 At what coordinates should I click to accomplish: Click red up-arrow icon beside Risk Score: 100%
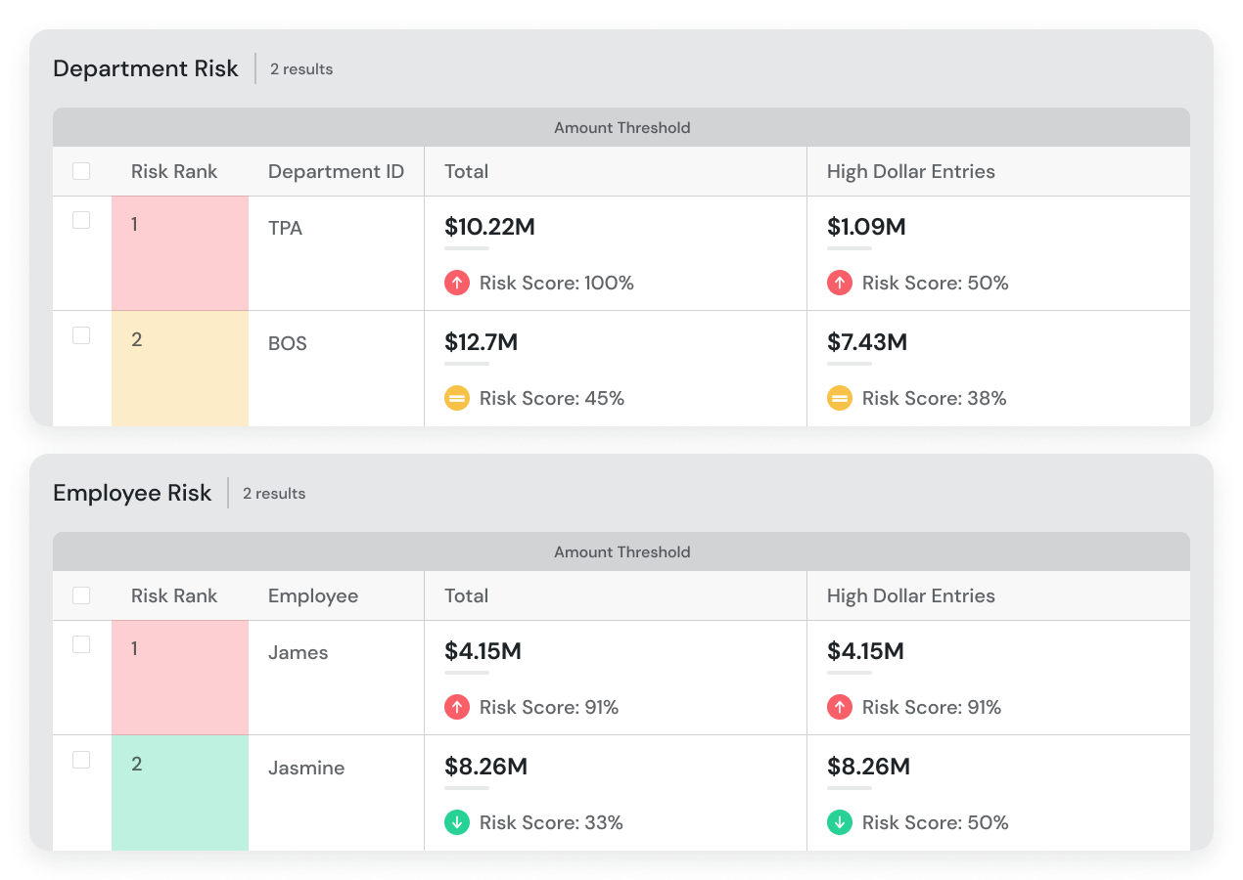[x=457, y=283]
